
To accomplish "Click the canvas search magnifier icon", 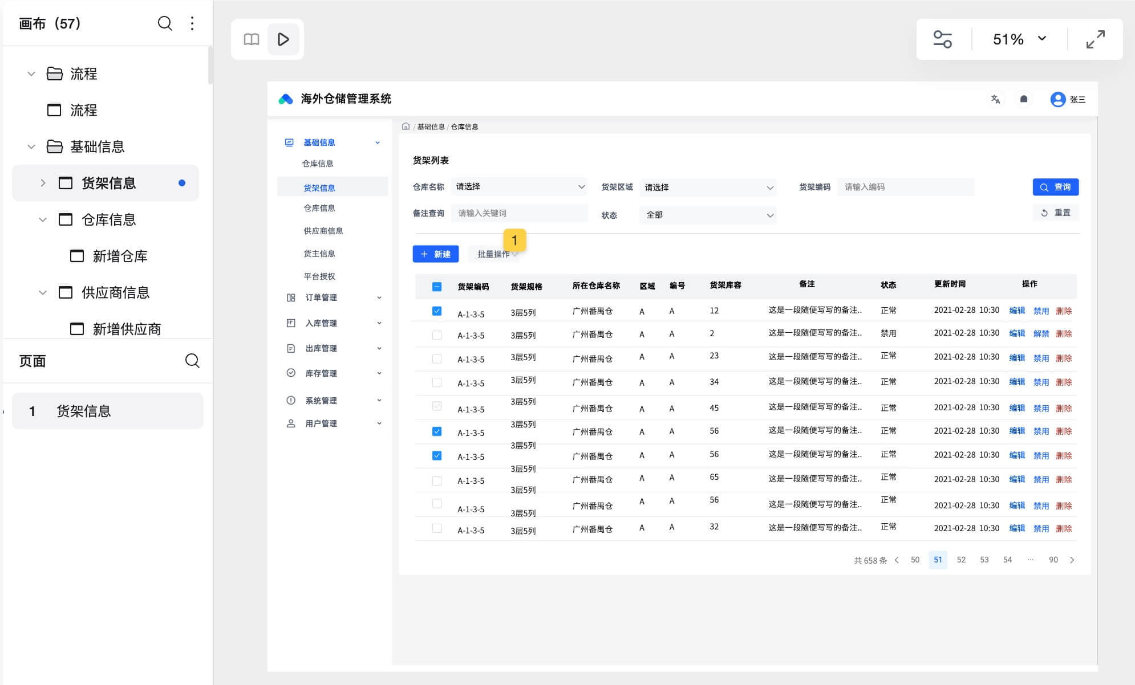I will tap(165, 23).
